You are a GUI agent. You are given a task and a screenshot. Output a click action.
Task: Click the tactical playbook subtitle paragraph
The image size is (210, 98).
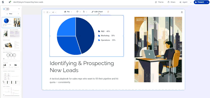tap(84, 80)
